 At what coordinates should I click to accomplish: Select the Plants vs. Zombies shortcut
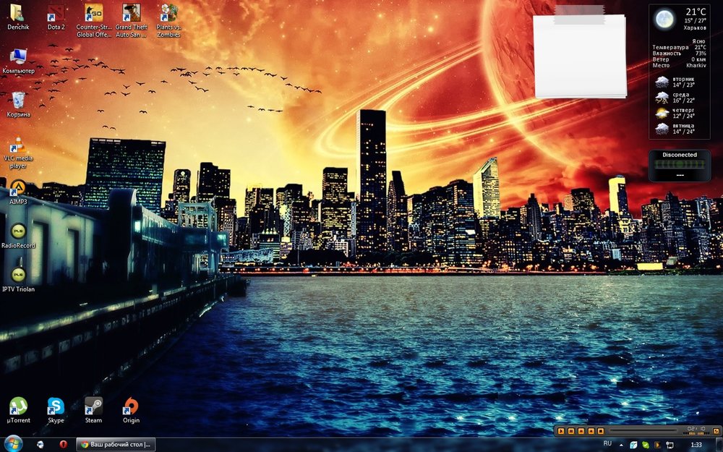click(168, 14)
